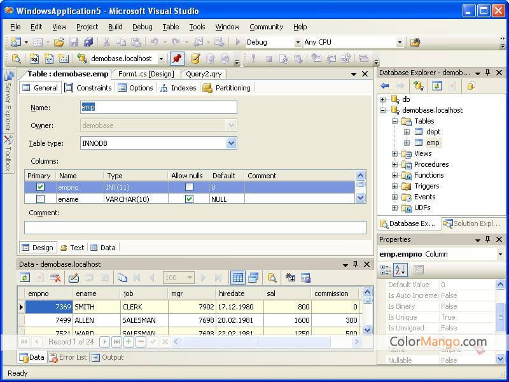The width and height of the screenshot is (509, 382).
Task: Switch to Form1.cs [Design] tab
Action: coord(146,74)
